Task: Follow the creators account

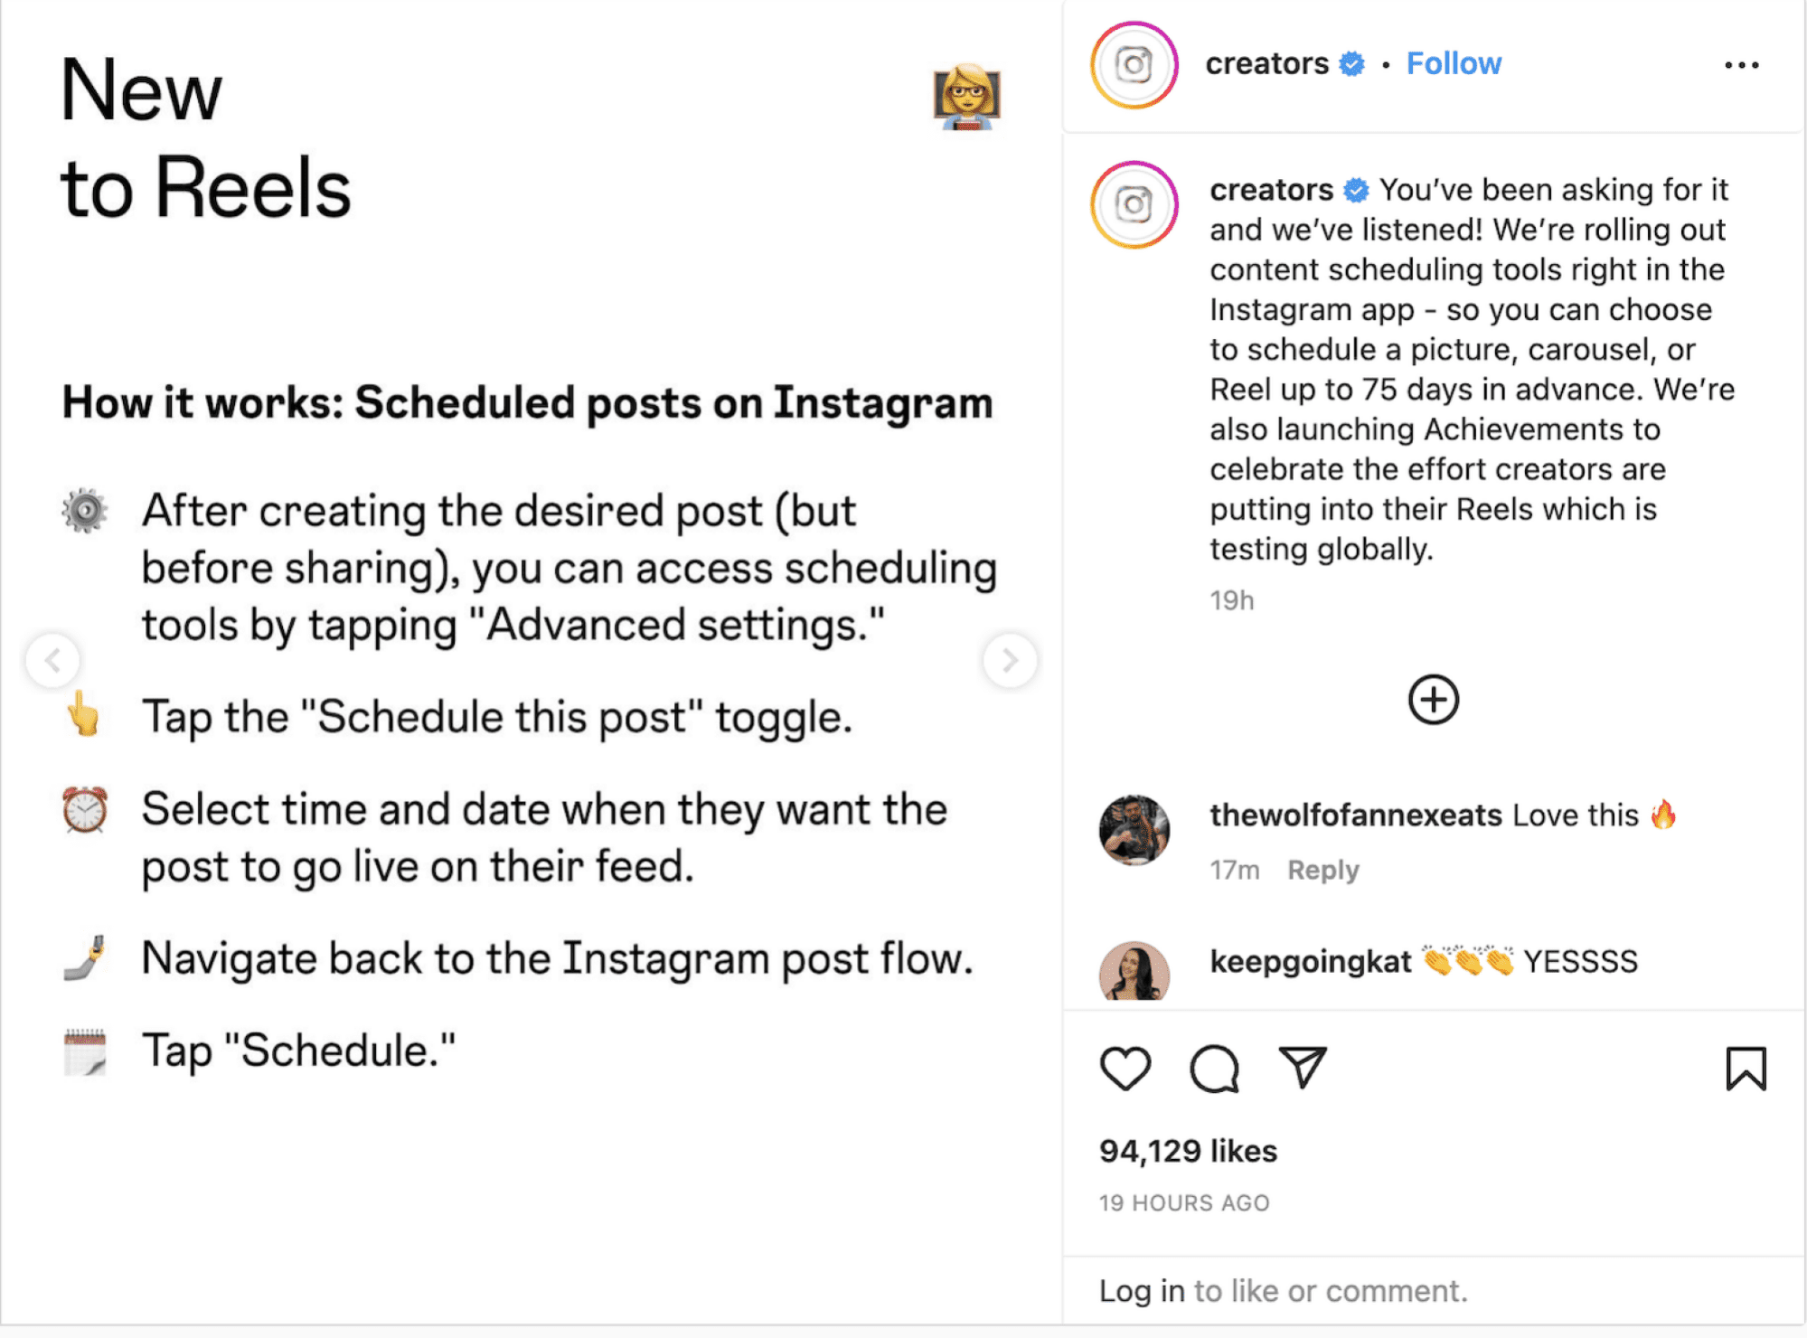Action: (1454, 63)
